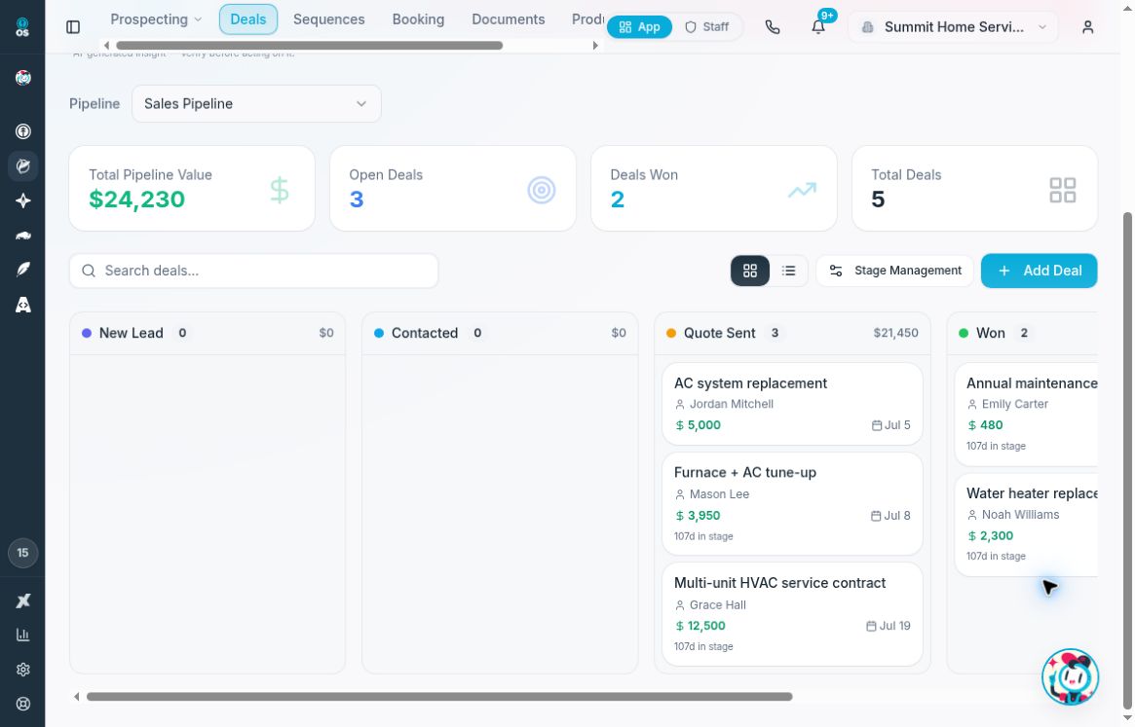
Task: Open Stage Management
Action: (x=894, y=271)
